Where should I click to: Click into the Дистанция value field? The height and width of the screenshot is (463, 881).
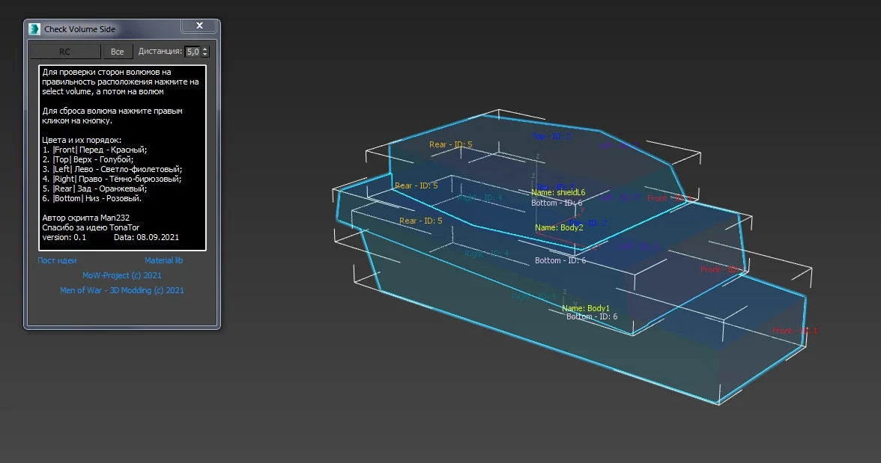click(193, 52)
